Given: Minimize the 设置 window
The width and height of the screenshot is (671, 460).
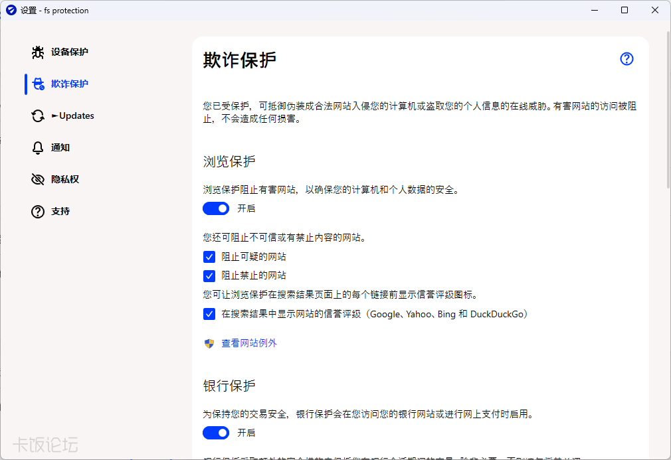Looking at the screenshot, I should 595,10.
